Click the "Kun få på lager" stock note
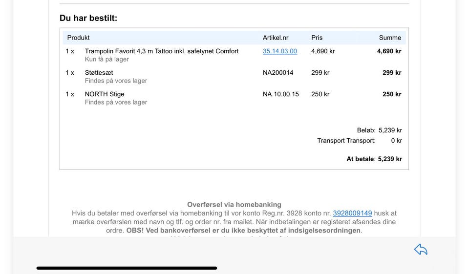469x274 pixels. (107, 60)
